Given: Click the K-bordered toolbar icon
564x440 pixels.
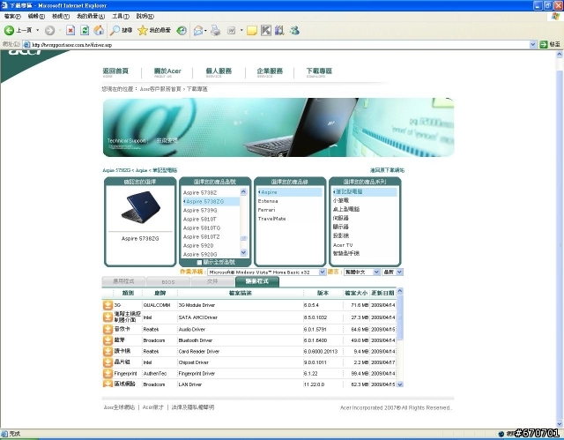Looking at the screenshot, I should coord(266,31).
